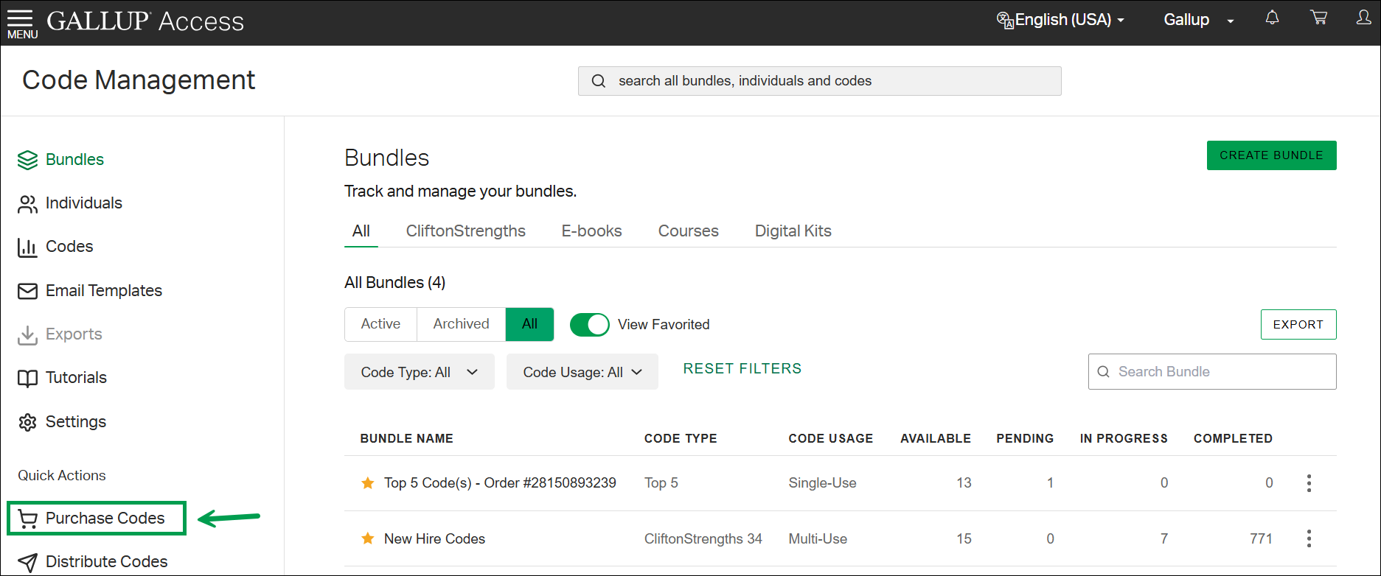This screenshot has height=576, width=1381.
Task: Switch to the CliftonStrengths tab
Action: click(x=466, y=231)
